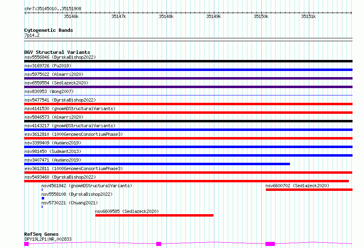Screen dimensions: 364x248
Task: Click the 35146k ruler mark
Action: [x=71, y=16]
